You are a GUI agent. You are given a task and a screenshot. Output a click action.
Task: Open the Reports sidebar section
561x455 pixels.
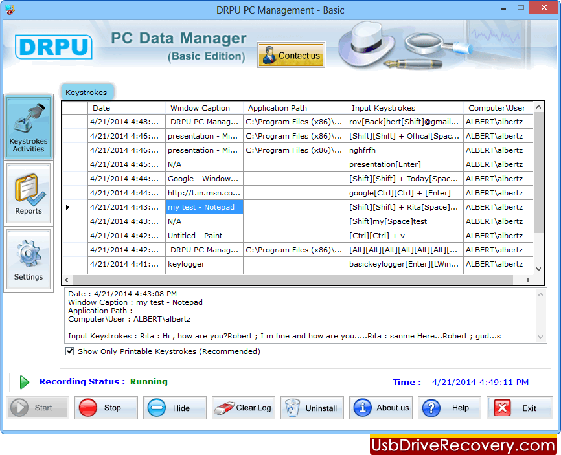tap(29, 194)
